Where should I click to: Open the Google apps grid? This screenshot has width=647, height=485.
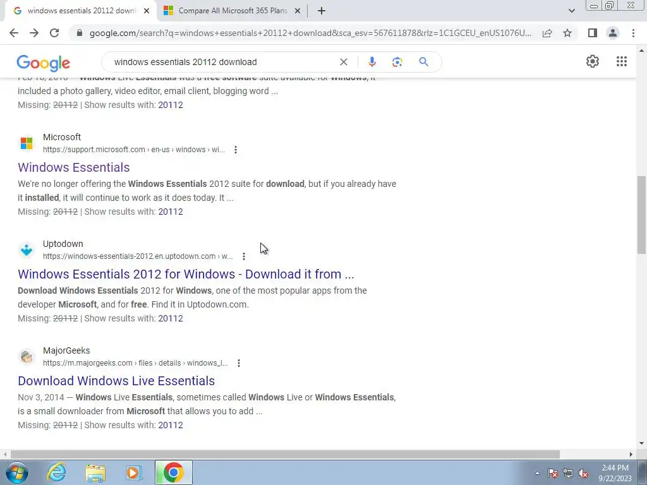click(x=622, y=61)
